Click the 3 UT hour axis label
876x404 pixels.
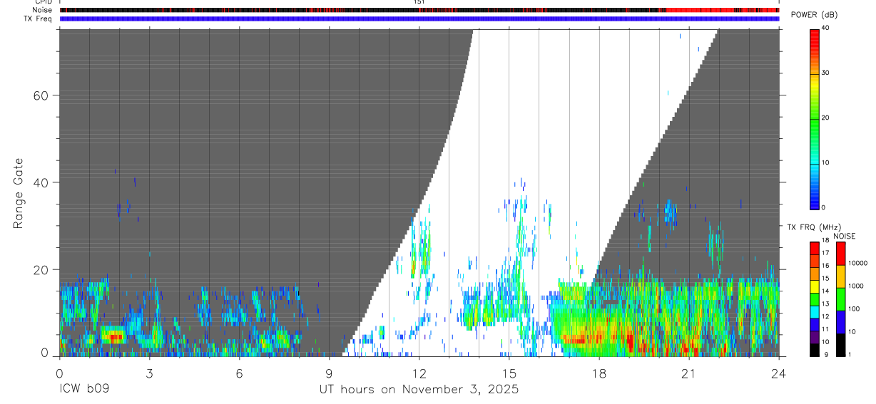click(x=149, y=373)
